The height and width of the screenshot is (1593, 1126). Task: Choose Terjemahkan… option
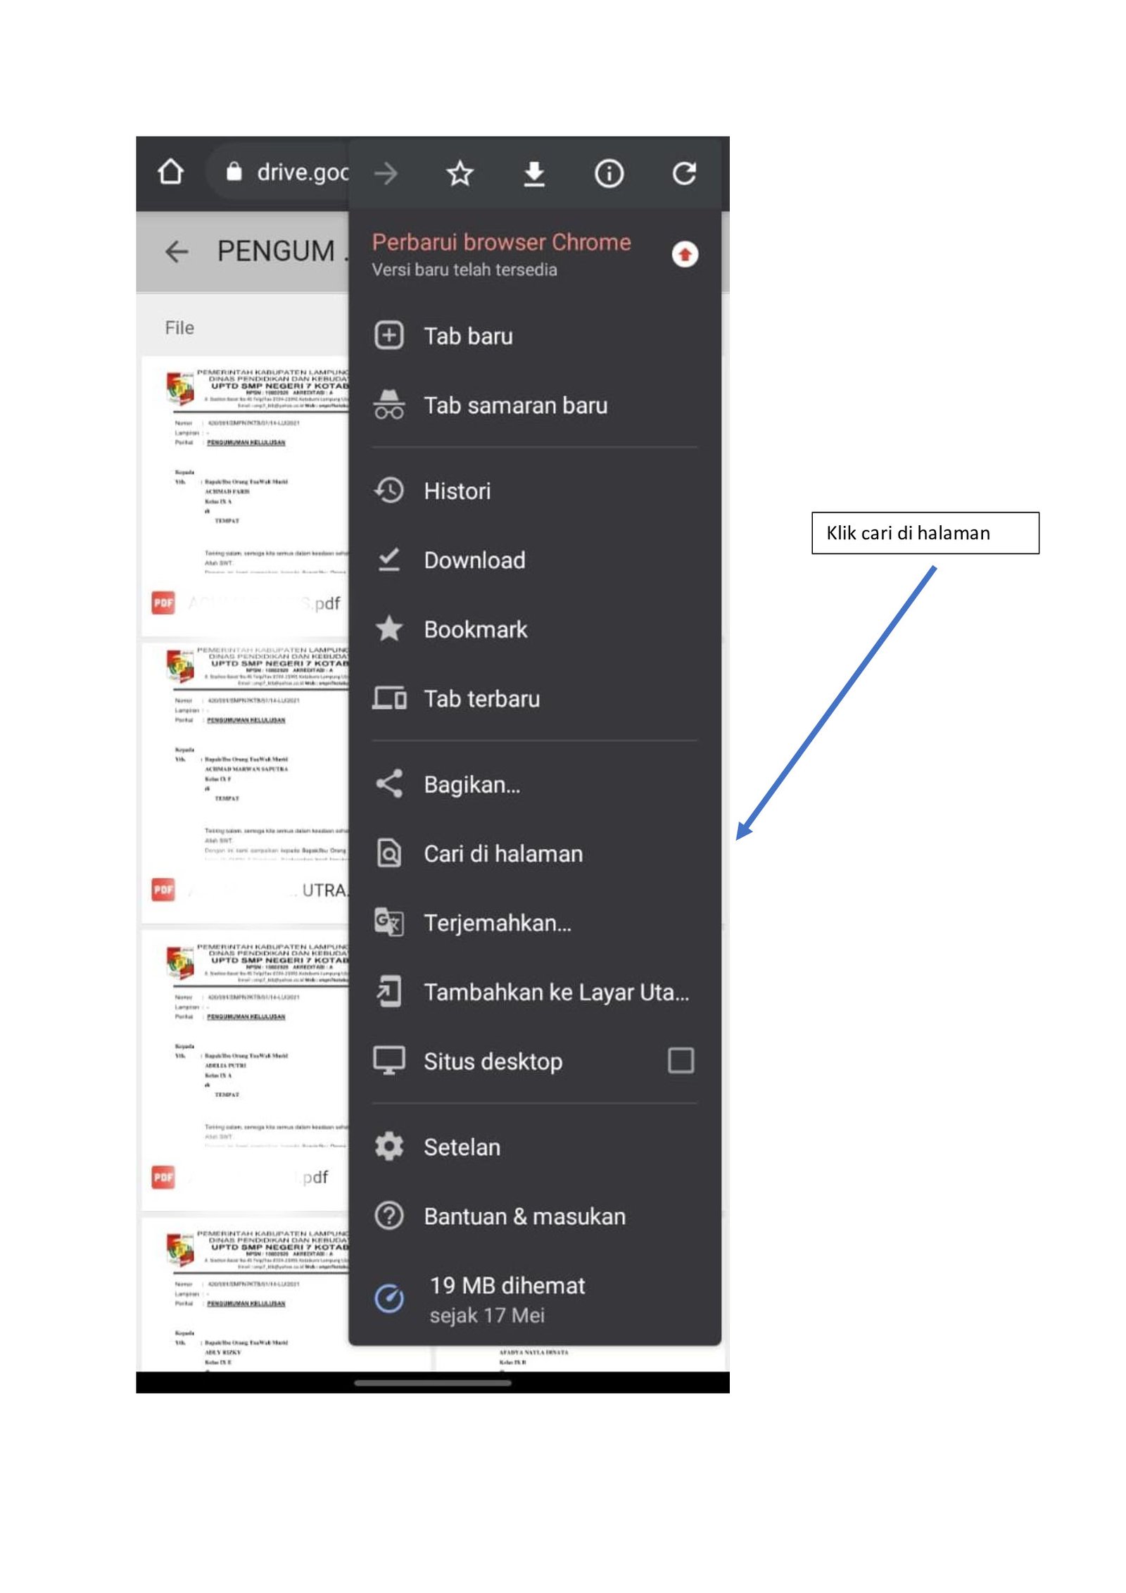[x=535, y=923]
